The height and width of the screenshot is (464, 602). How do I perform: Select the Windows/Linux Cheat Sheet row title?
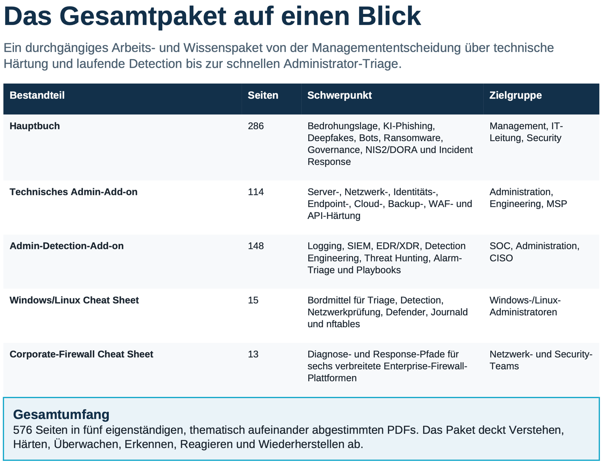(74, 300)
